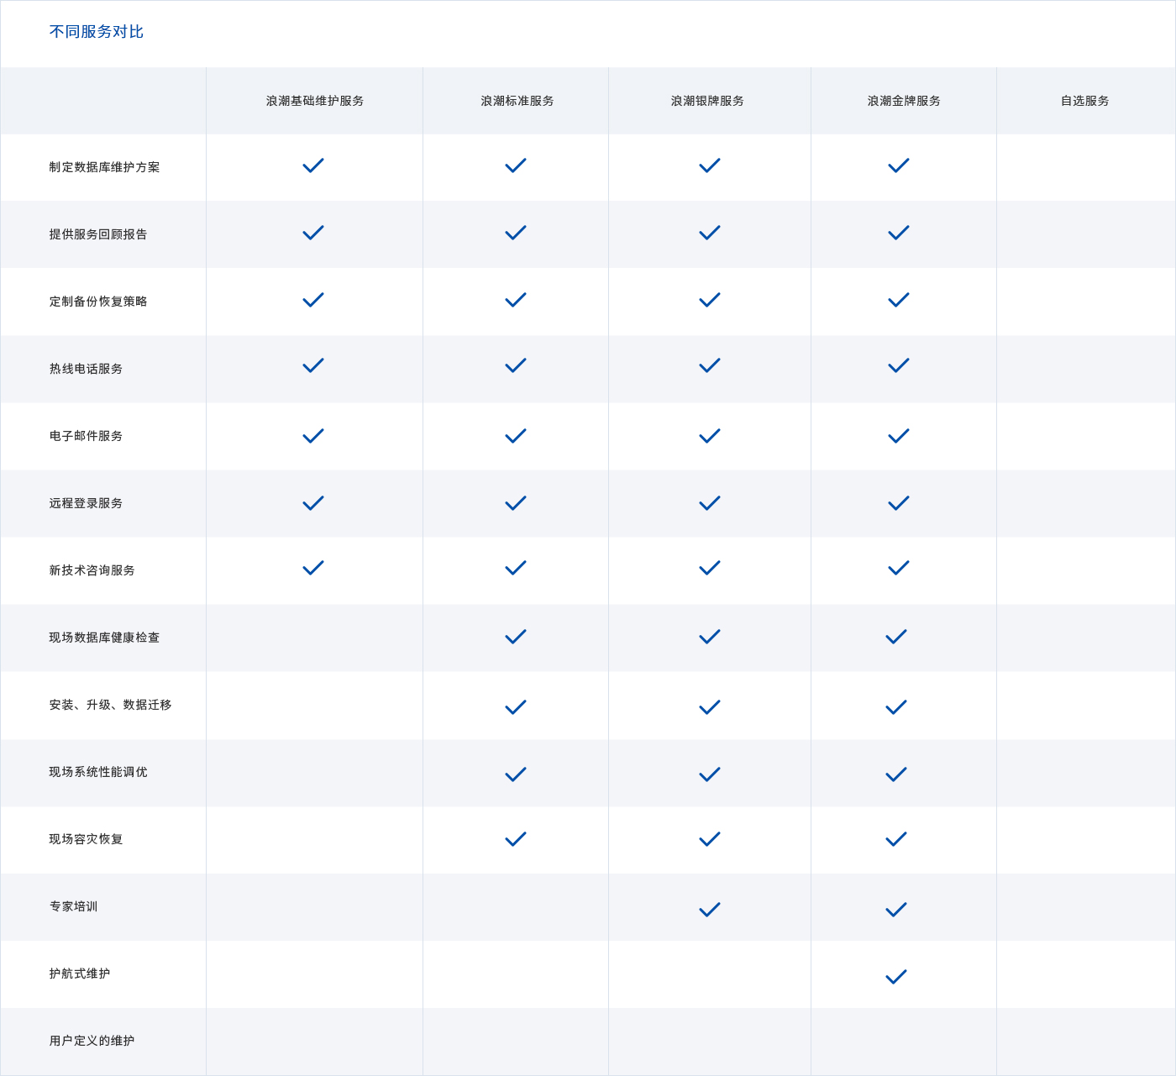This screenshot has height=1076, width=1176.
Task: Select the 浪潮金牌服务 column header
Action: point(904,101)
